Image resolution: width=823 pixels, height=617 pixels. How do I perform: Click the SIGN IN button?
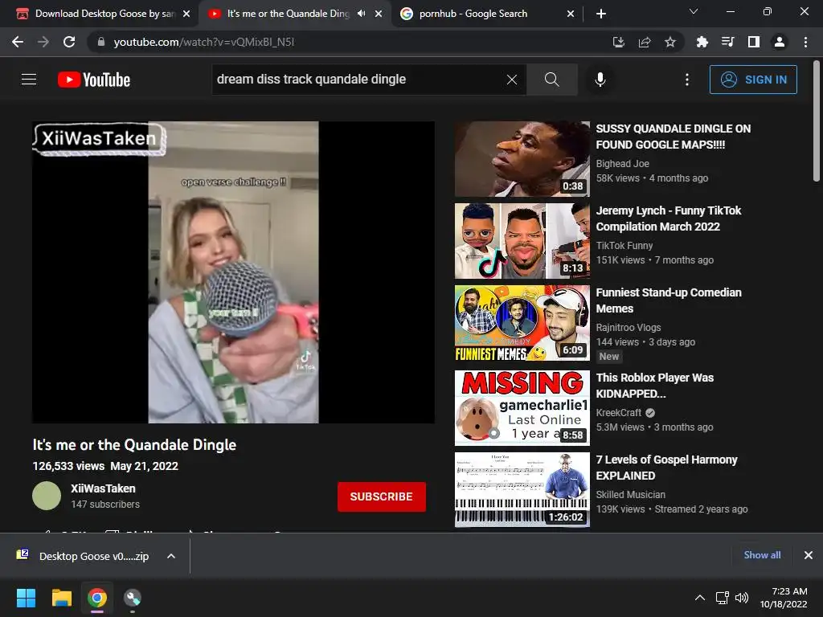(753, 80)
